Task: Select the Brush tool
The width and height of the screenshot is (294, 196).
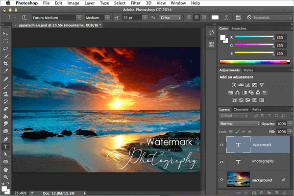Action: 5,86
